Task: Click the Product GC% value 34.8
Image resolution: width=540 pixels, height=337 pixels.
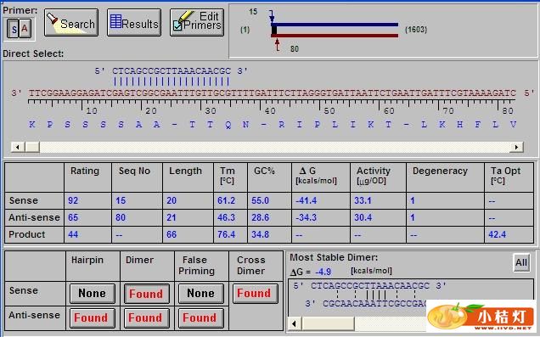Action: [x=260, y=234]
